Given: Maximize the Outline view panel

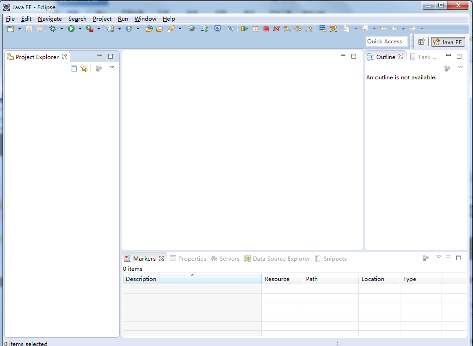Looking at the screenshot, I should click(x=459, y=56).
